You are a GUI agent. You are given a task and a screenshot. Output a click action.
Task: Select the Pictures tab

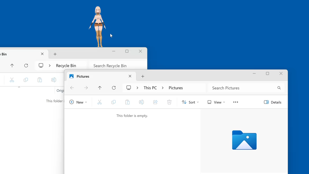[101, 76]
